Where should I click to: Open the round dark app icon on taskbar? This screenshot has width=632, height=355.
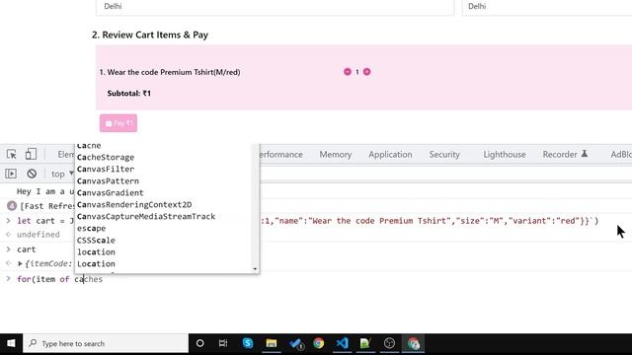(x=389, y=343)
